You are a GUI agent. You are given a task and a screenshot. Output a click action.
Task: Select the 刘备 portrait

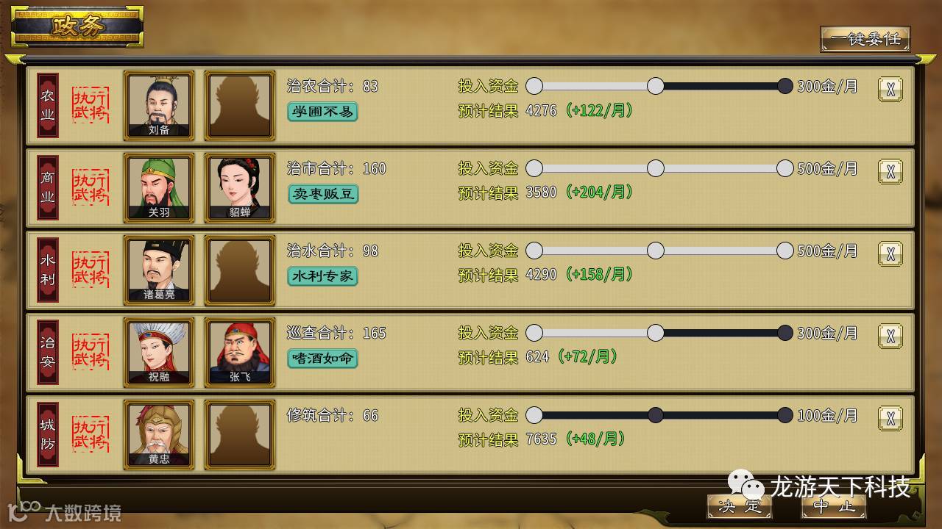[159, 106]
